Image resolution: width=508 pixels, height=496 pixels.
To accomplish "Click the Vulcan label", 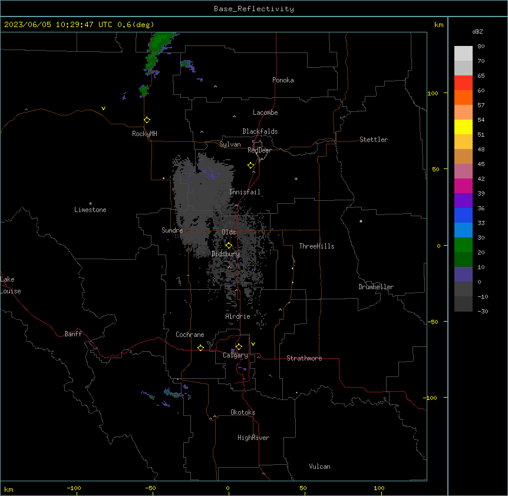I will click(x=320, y=467).
